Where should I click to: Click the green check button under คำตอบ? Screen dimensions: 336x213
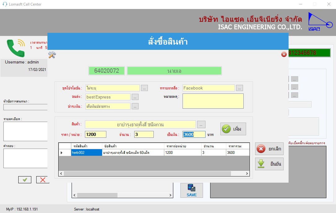coord(25,180)
